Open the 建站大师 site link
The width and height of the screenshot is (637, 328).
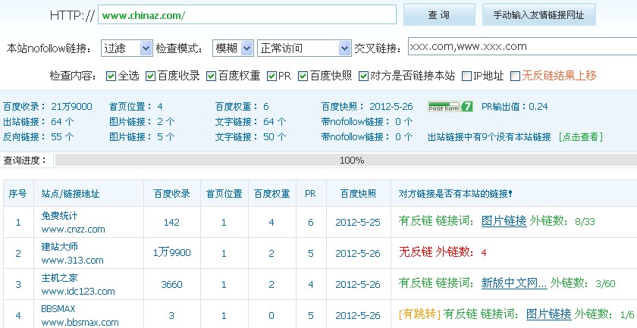(59, 246)
